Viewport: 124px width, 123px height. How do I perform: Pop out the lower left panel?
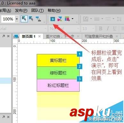pyautogui.click(x=4, y=117)
